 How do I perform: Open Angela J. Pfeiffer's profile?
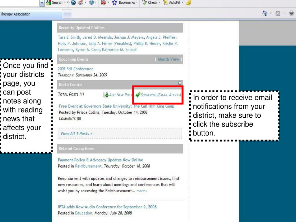[161, 37]
